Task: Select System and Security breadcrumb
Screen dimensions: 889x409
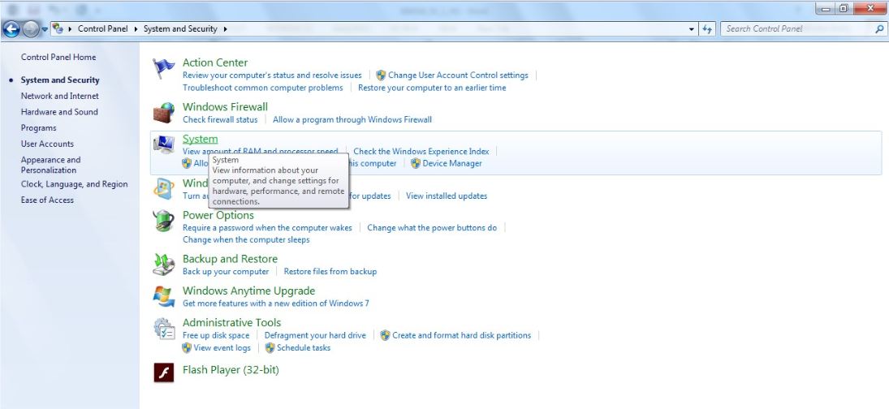Action: [x=180, y=29]
